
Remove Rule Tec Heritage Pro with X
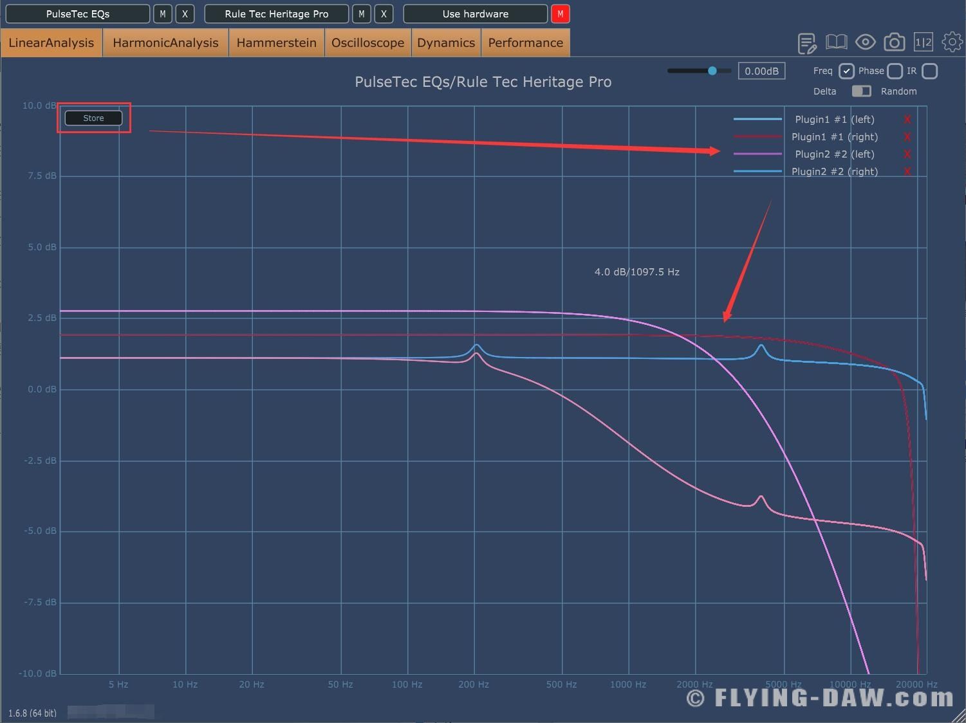click(x=384, y=14)
